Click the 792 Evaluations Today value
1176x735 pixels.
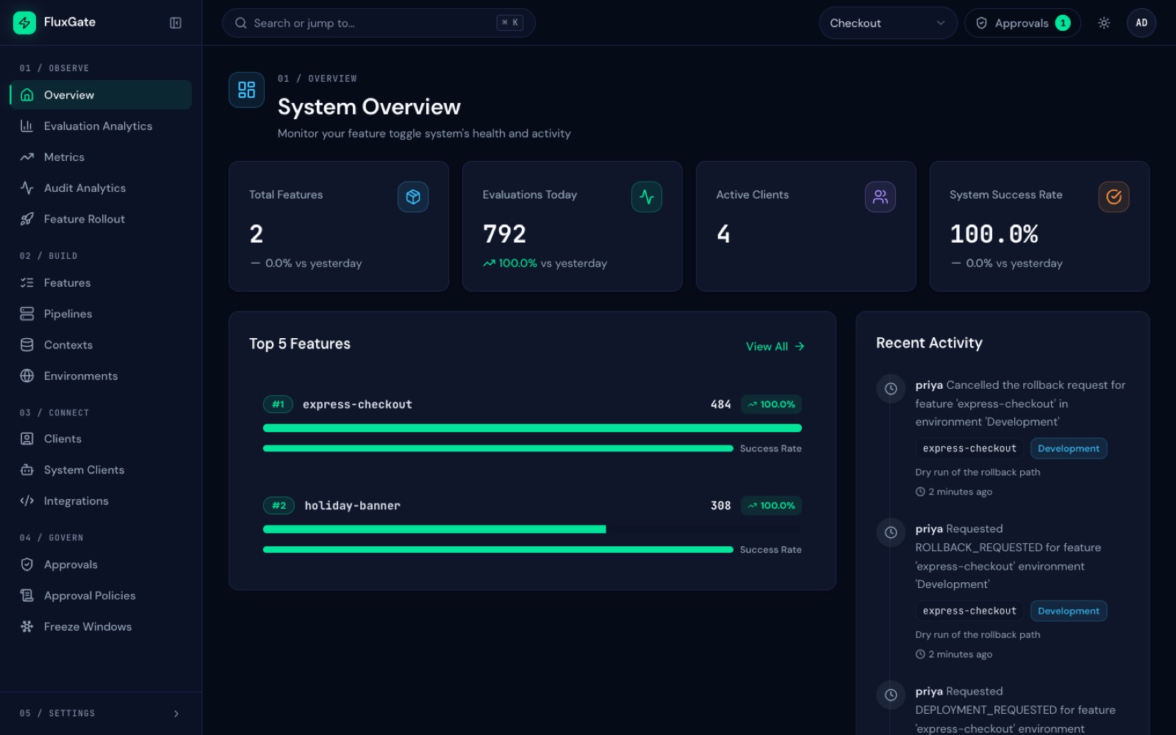[x=504, y=234]
